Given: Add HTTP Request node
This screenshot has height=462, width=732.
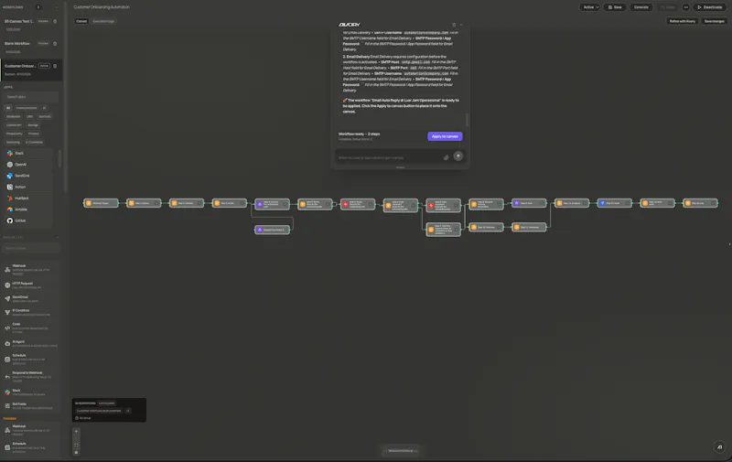Looking at the screenshot, I should (31, 285).
